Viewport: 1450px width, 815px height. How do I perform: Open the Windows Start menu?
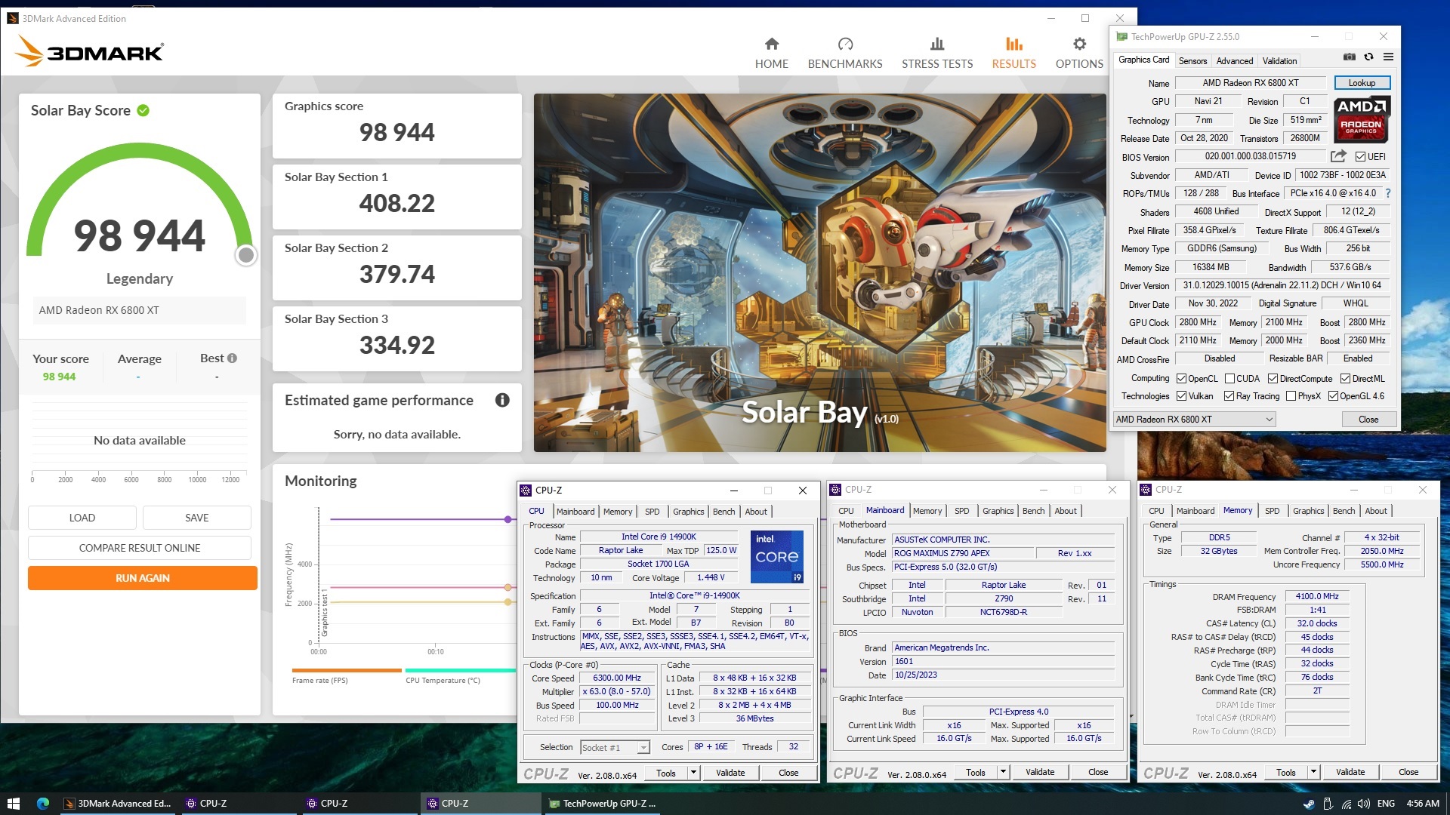coord(13,804)
